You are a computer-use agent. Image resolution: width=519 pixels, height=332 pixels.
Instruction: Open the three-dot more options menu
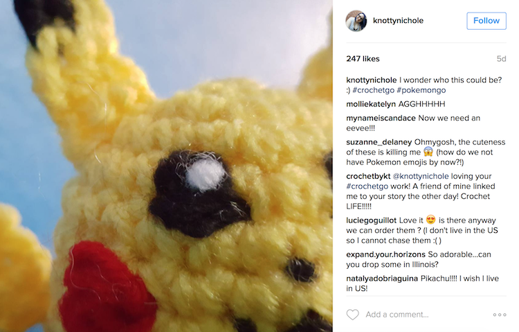(500, 315)
